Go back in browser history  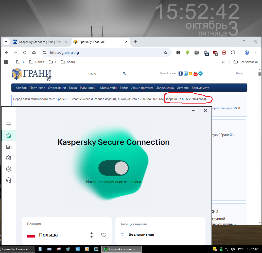click(7, 53)
